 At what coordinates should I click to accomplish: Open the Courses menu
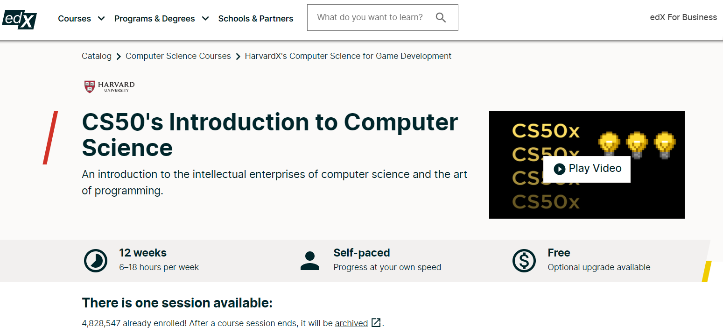(x=75, y=19)
